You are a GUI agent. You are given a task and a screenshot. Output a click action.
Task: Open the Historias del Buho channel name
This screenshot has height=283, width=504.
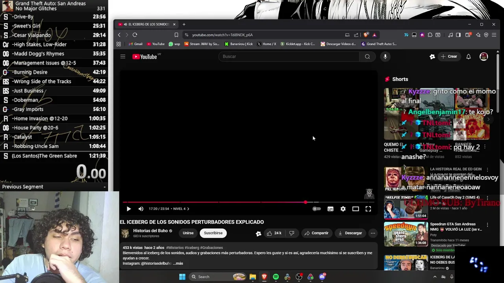point(150,231)
